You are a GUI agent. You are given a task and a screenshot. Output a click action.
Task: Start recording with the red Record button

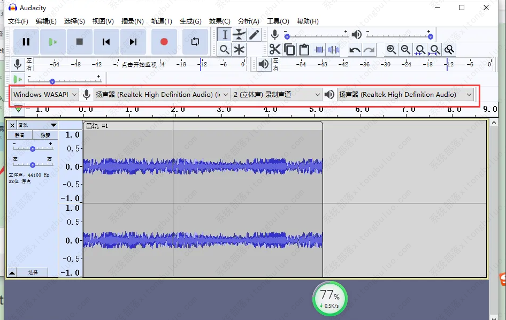tap(164, 42)
